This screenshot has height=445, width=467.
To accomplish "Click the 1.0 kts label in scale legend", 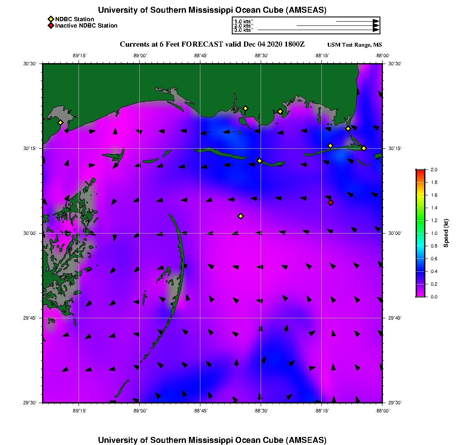I will pyautogui.click(x=243, y=21).
